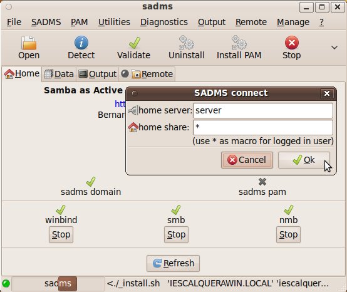The image size is (347, 292).
Task: Click the Refresh button
Action: pyautogui.click(x=173, y=263)
